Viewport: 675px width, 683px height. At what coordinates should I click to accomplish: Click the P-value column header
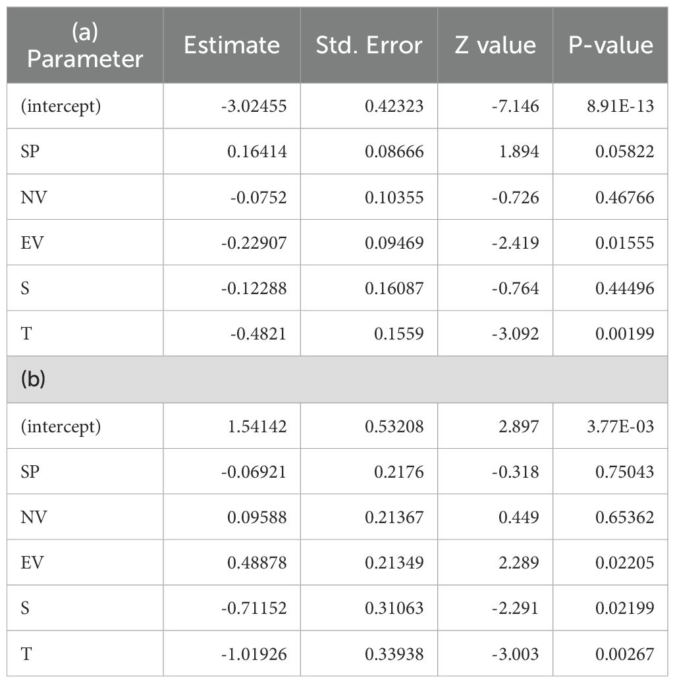click(x=611, y=45)
